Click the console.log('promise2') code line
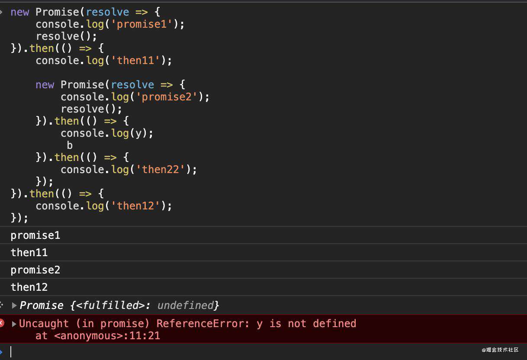This screenshot has height=360, width=527. pos(135,97)
